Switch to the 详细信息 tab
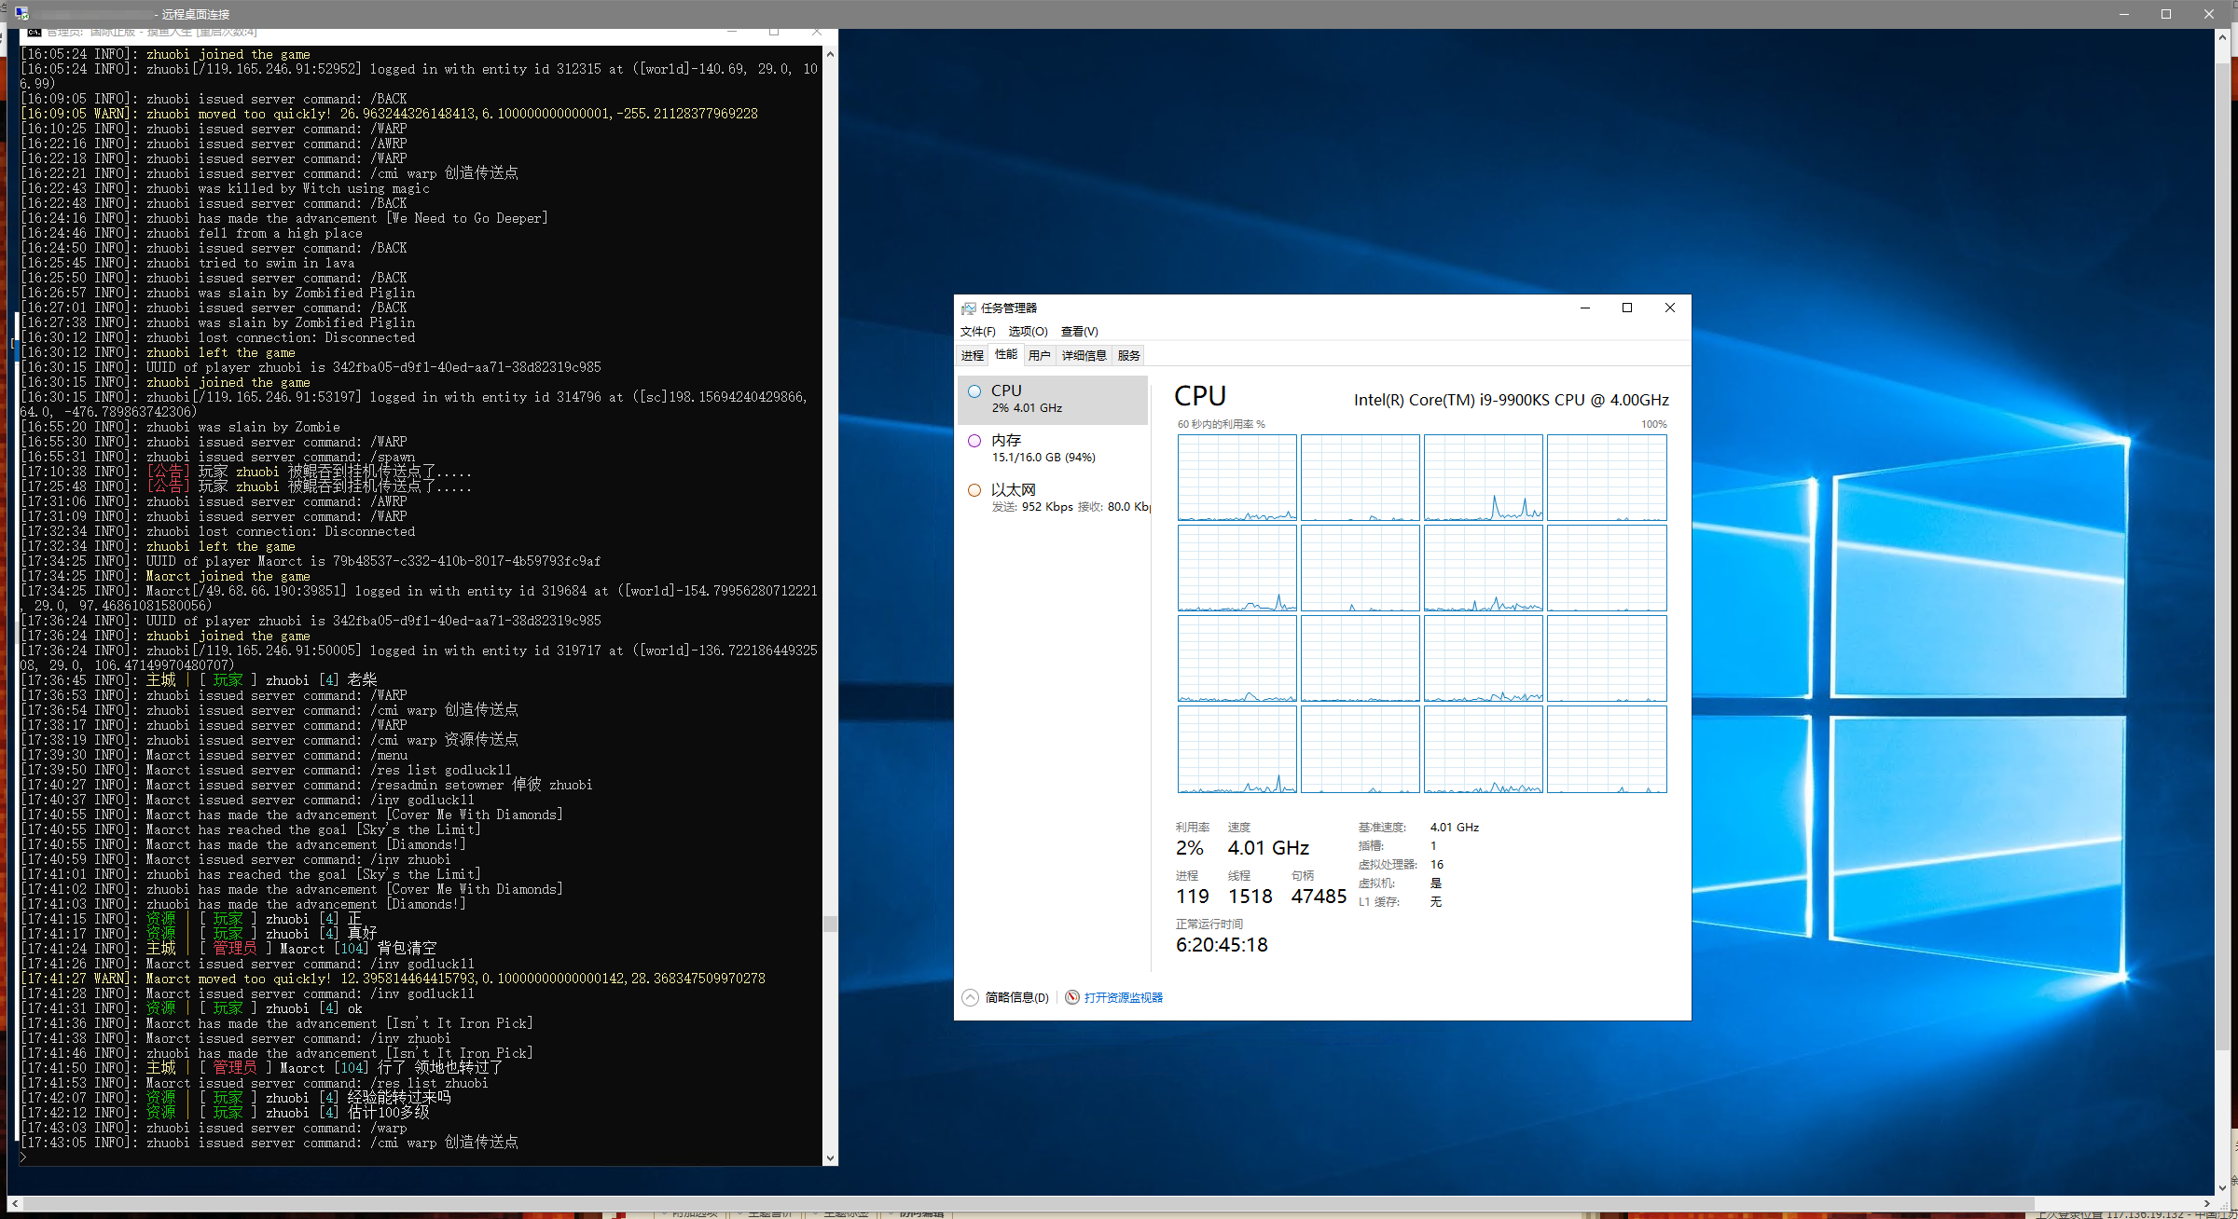The image size is (2238, 1219). 1084,355
